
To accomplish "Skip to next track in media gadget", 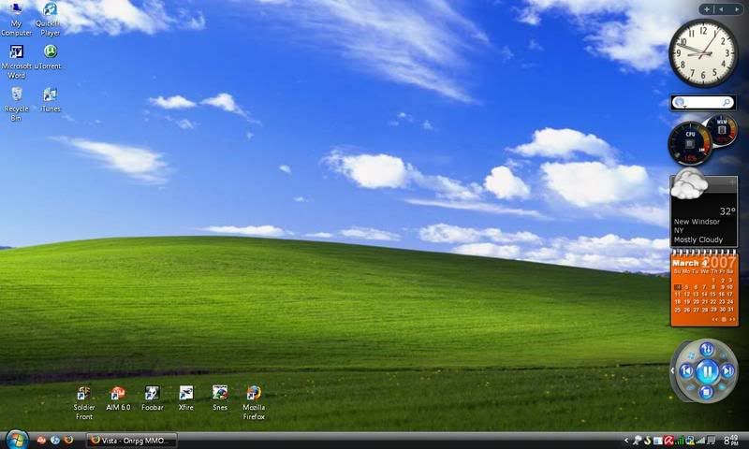I will point(728,371).
